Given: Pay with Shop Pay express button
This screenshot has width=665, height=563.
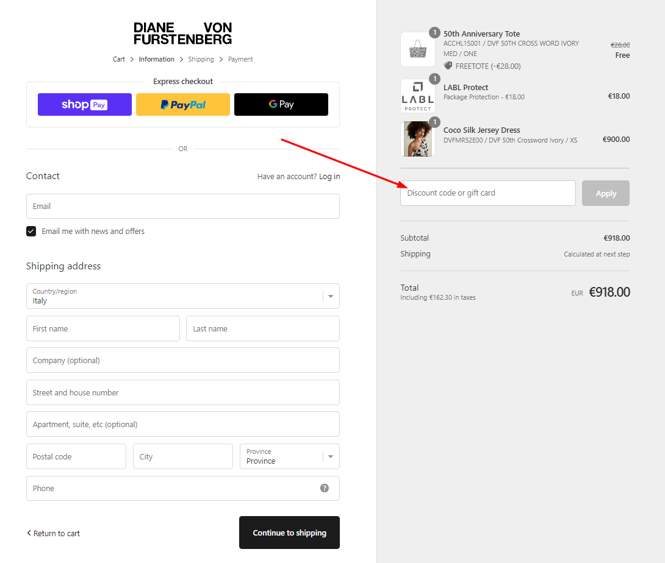Looking at the screenshot, I should (85, 105).
